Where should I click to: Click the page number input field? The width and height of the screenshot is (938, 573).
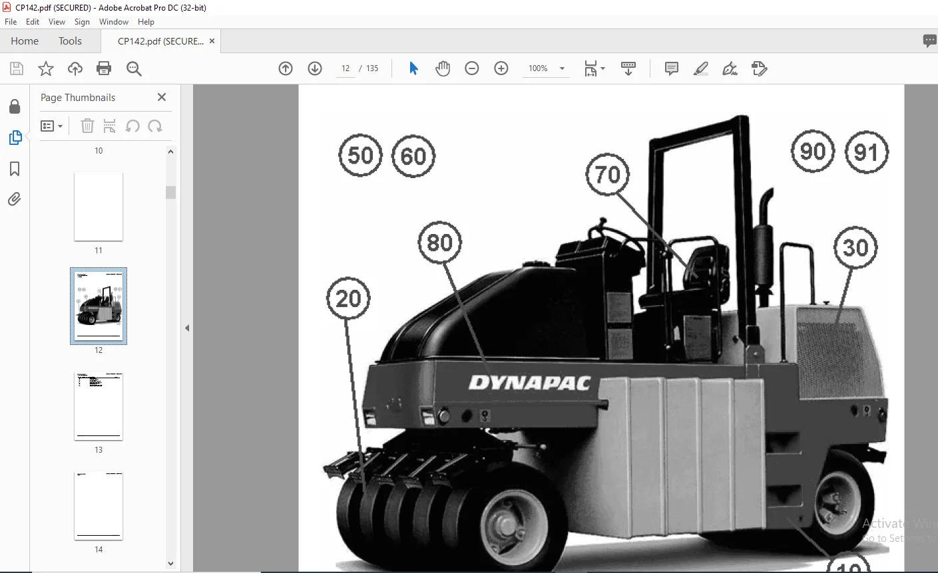pyautogui.click(x=346, y=68)
